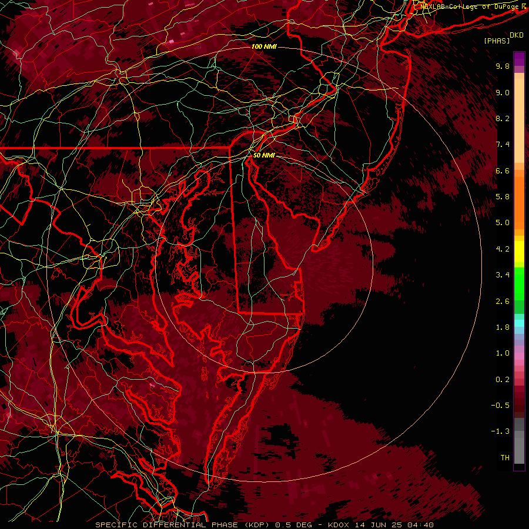
Task: Select the 7.4 scale label
Action: pyautogui.click(x=503, y=145)
